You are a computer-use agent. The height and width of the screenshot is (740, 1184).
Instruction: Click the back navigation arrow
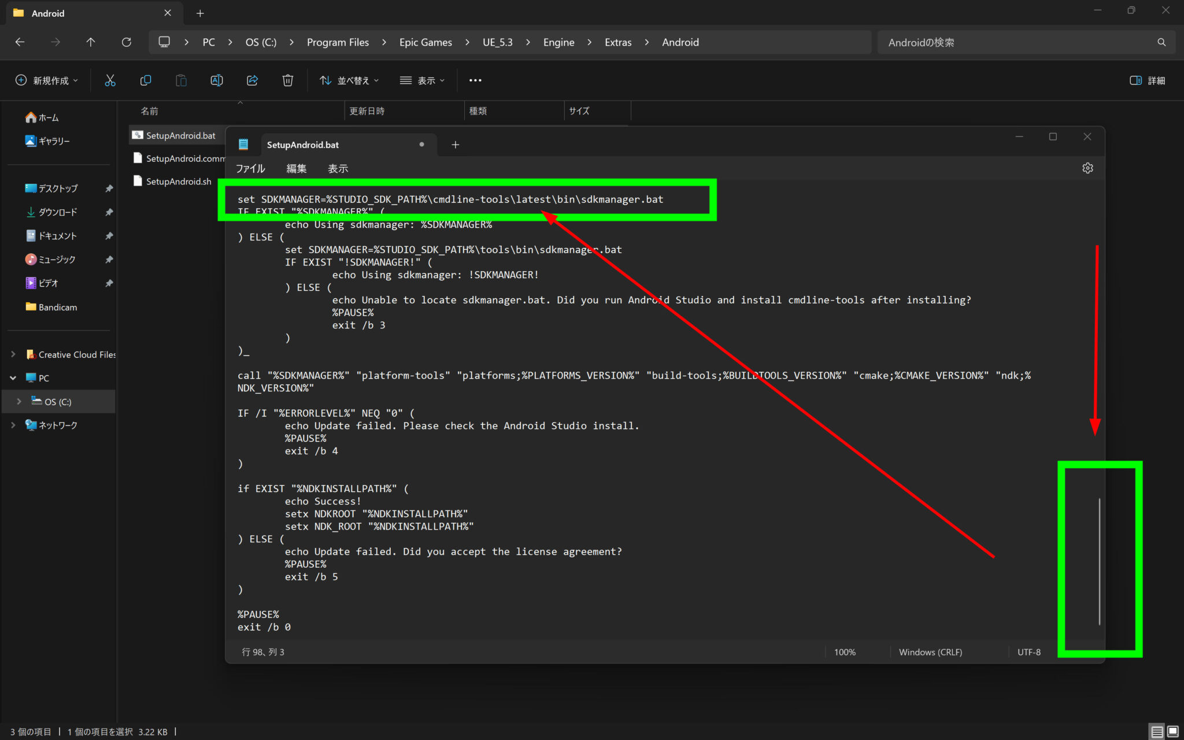click(x=20, y=42)
